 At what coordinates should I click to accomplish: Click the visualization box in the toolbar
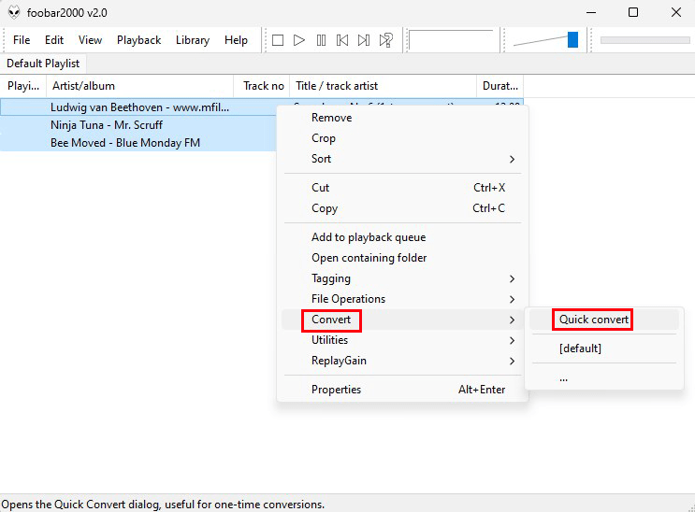(x=451, y=40)
